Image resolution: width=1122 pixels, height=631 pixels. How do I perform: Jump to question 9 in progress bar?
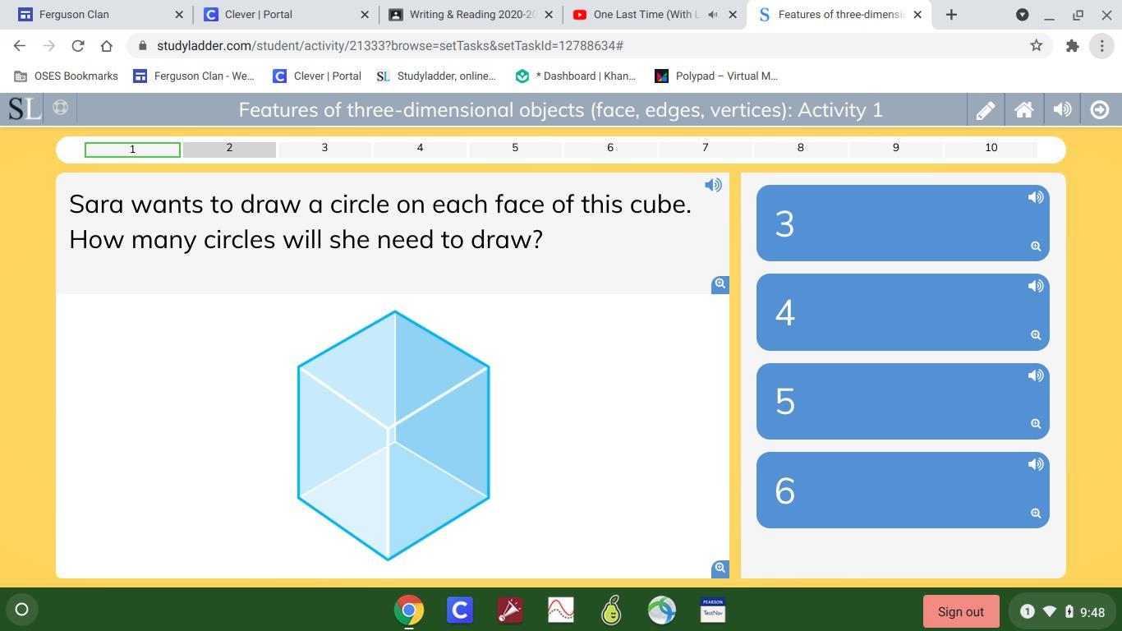tap(896, 149)
